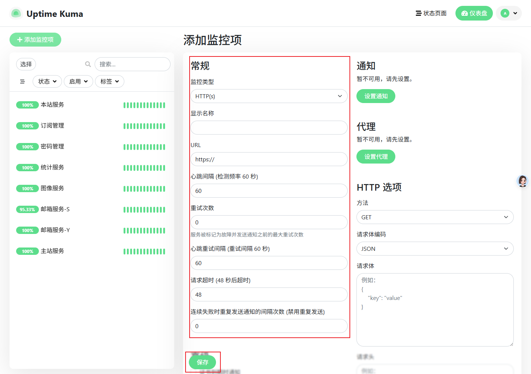Click the 统计服务 heartbeat bar
This screenshot has width=531, height=374.
point(144,168)
